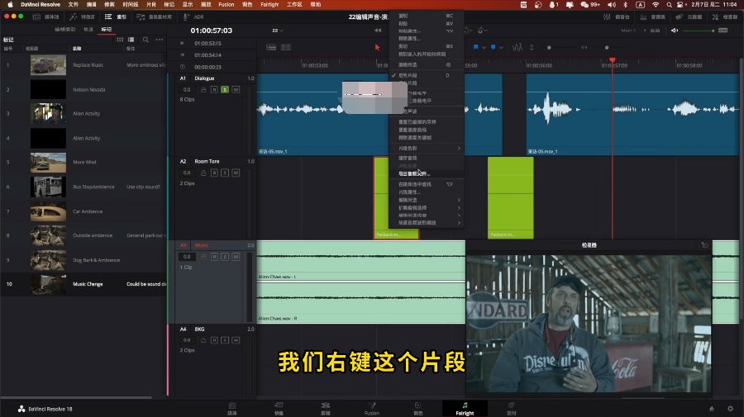The image size is (744, 417).
Task: Click the waveform transient detection icon
Action: pyautogui.click(x=517, y=47)
